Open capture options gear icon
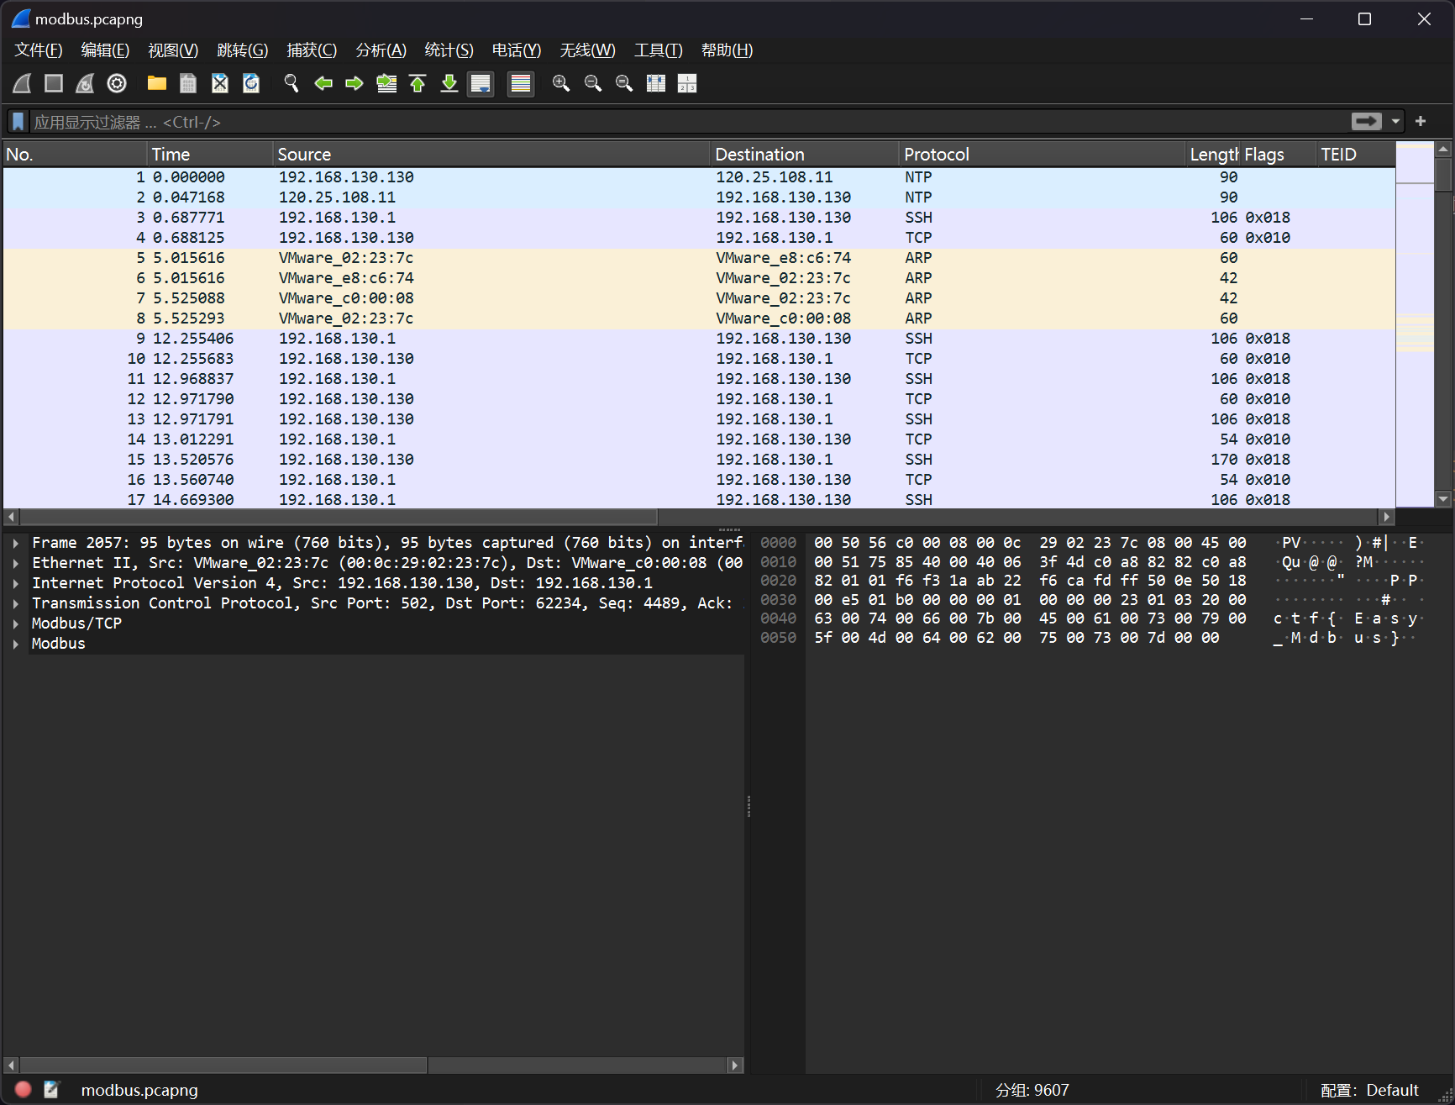This screenshot has height=1105, width=1455. click(117, 83)
